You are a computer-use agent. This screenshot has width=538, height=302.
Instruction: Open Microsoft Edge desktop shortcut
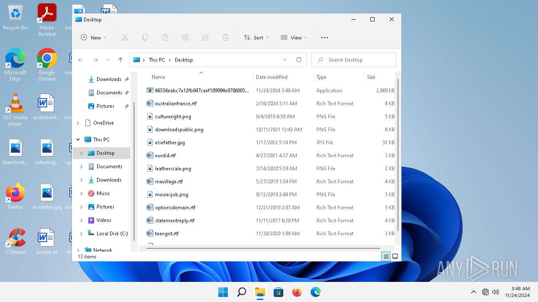pyautogui.click(x=16, y=65)
